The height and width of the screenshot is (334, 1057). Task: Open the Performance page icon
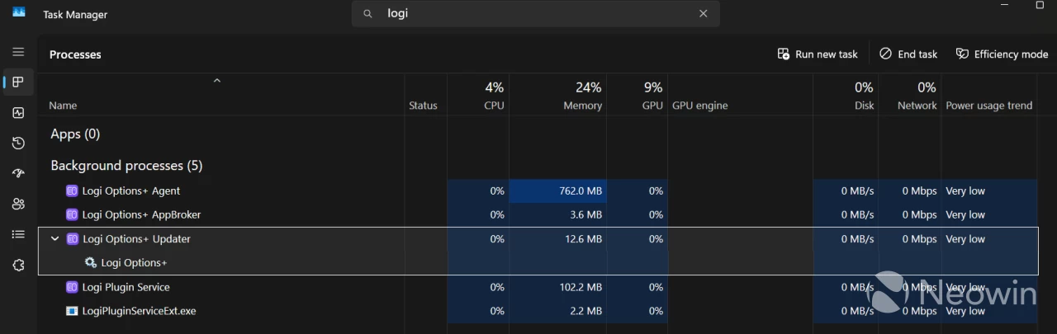pos(18,113)
